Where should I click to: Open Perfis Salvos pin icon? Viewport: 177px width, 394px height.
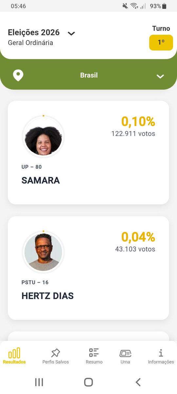[56, 353]
